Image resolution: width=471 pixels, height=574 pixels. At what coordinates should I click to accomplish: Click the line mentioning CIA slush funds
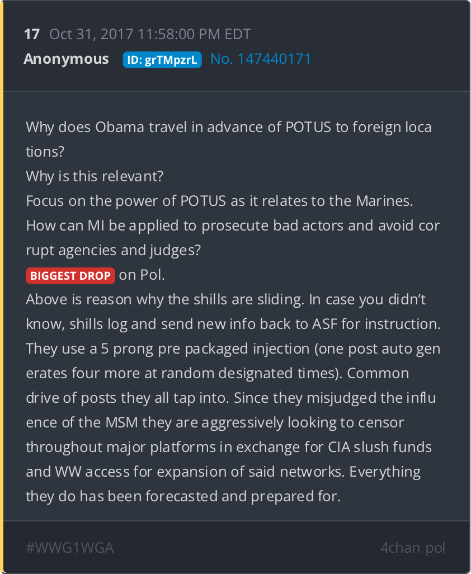tap(229, 447)
